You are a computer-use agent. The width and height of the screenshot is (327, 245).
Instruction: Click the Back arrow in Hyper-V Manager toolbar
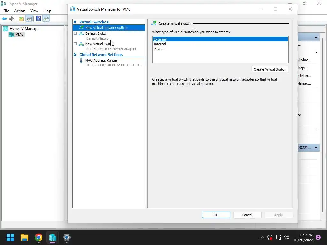(4, 19)
